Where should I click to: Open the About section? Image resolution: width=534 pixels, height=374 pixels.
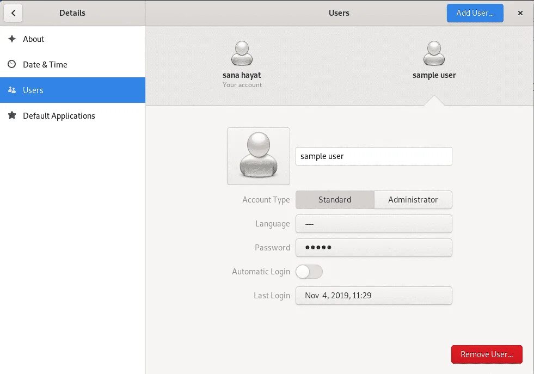72,39
